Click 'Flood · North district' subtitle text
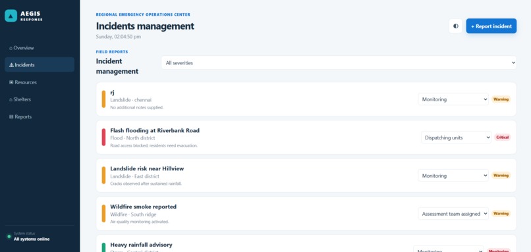The height and width of the screenshot is (252, 531). coord(133,138)
